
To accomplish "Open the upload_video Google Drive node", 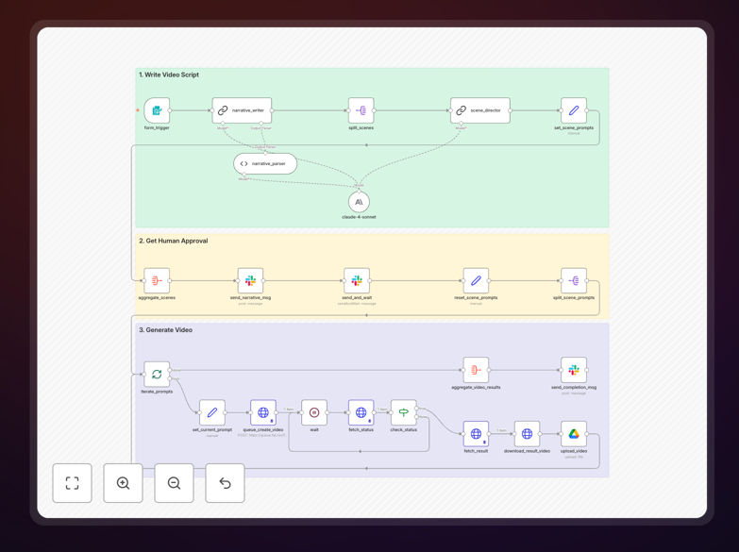I will click(x=574, y=434).
